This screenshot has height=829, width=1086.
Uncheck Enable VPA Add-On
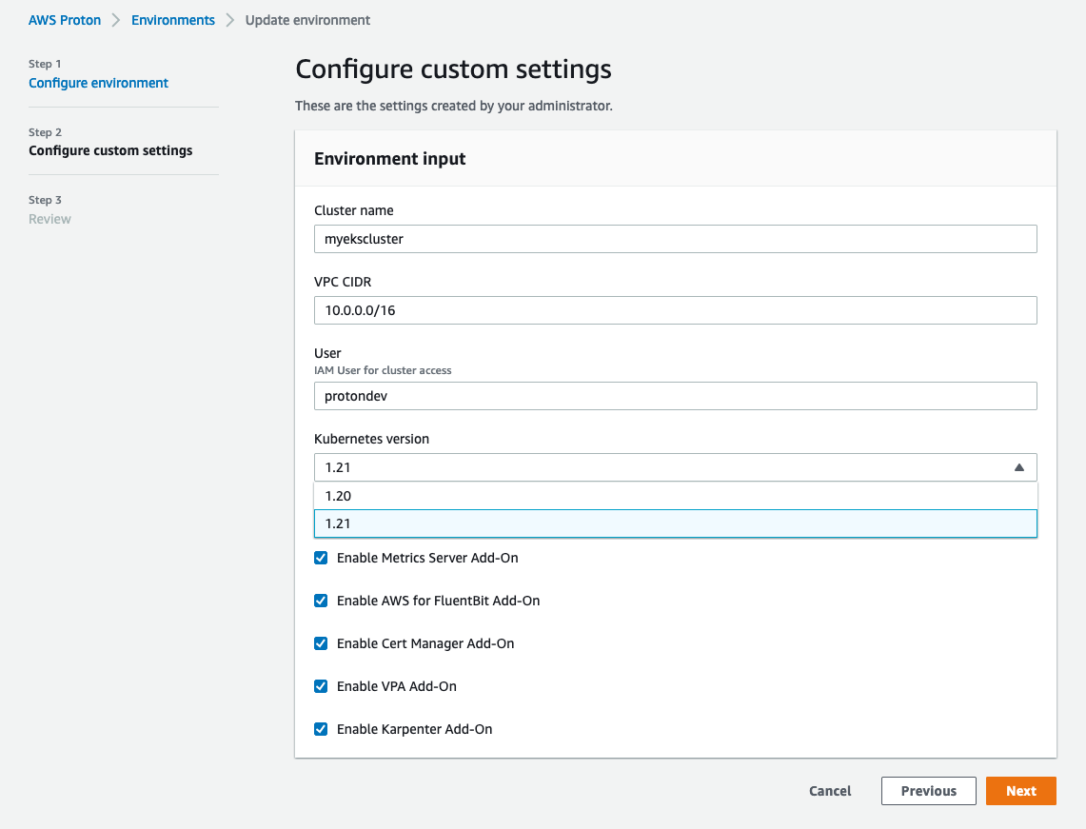coord(321,686)
